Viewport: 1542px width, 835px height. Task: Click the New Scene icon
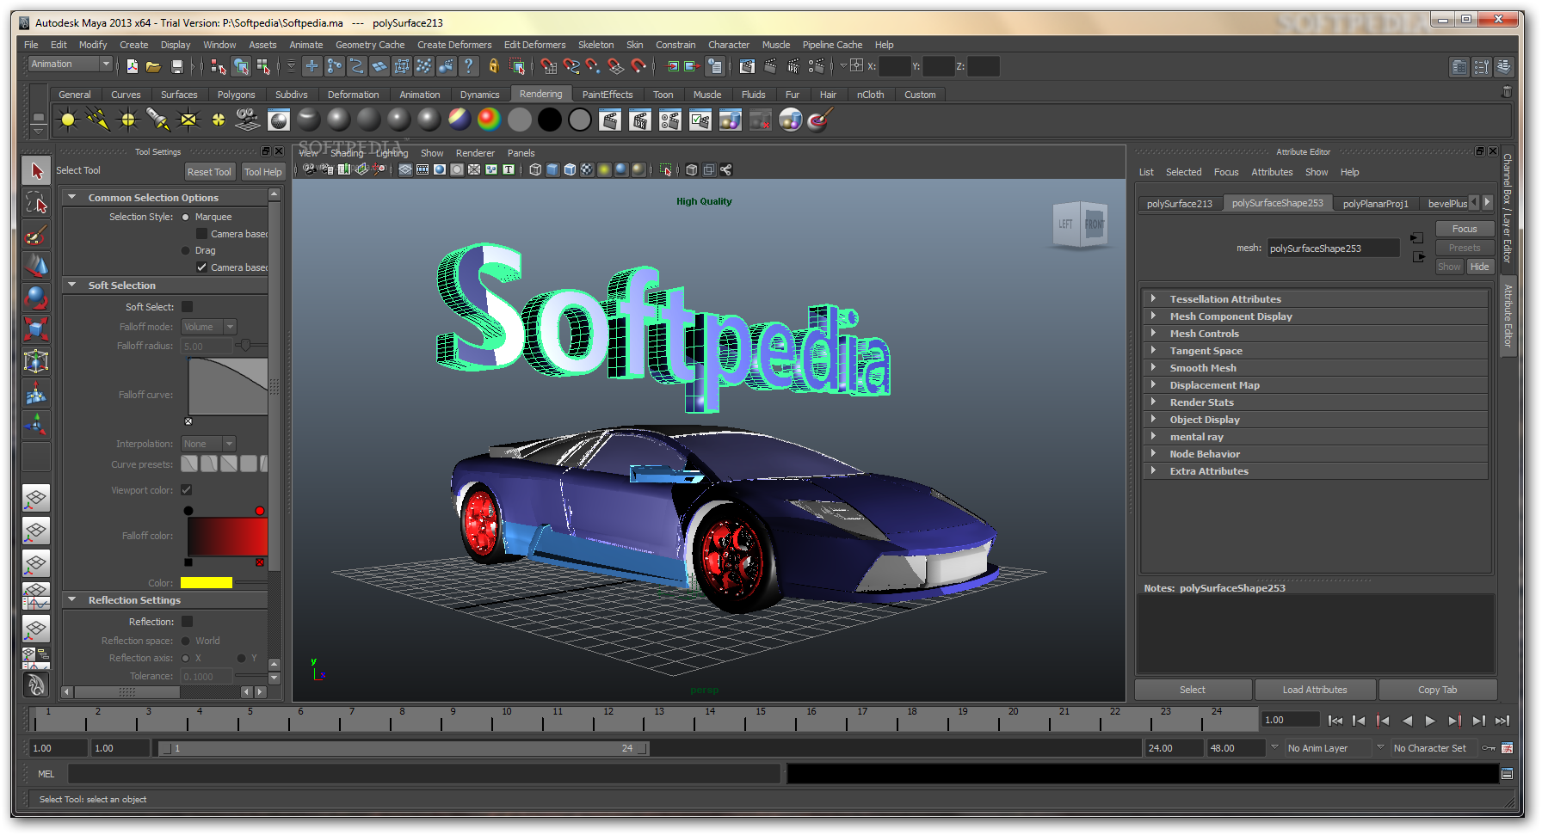coord(132,66)
